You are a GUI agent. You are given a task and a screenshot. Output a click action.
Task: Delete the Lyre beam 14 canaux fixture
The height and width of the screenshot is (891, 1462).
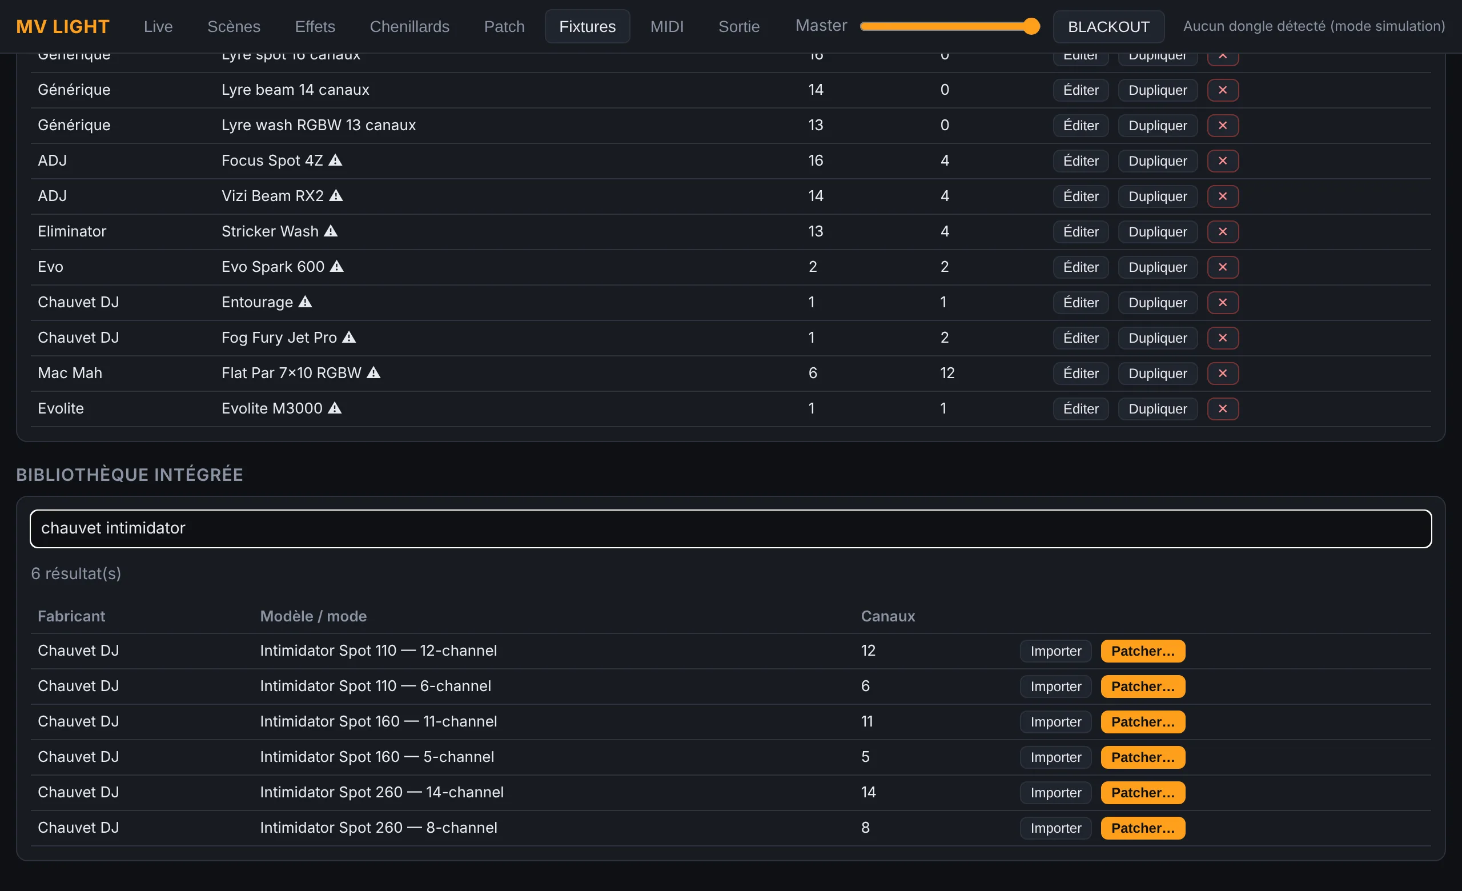tap(1222, 90)
